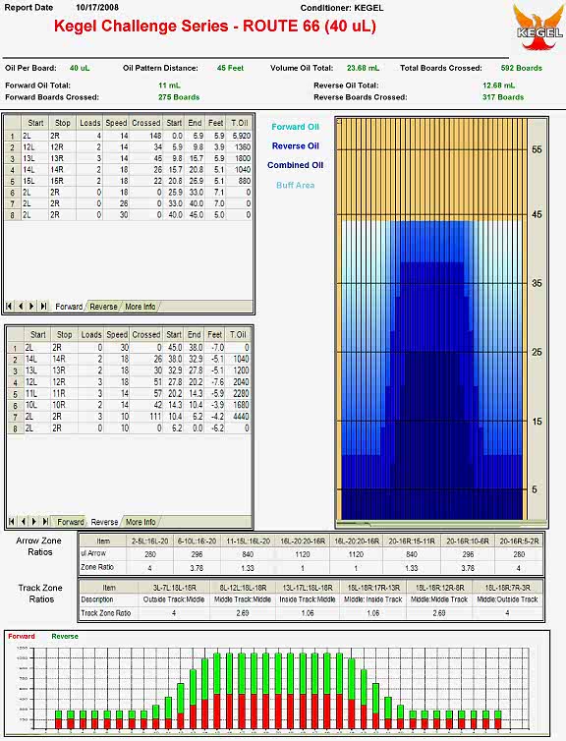Click Crossed column header in lower table

tap(146, 334)
